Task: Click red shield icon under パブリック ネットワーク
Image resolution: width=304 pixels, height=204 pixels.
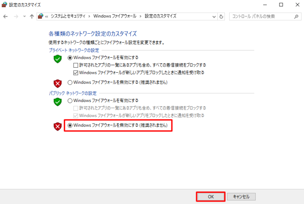Action: pyautogui.click(x=57, y=127)
